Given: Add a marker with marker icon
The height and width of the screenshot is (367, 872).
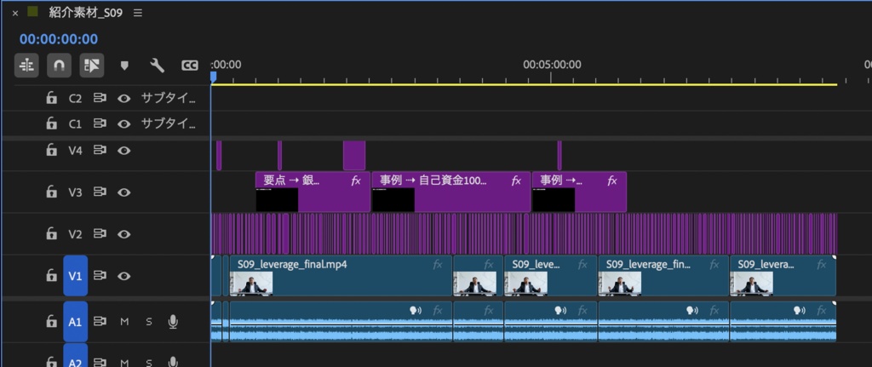Looking at the screenshot, I should click(x=124, y=66).
